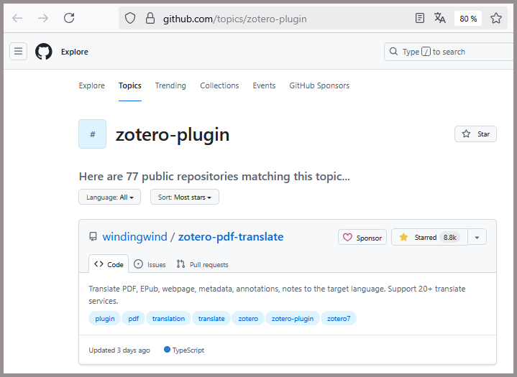Image resolution: width=517 pixels, height=377 pixels.
Task: Go back with the browser back arrow
Action: (17, 18)
